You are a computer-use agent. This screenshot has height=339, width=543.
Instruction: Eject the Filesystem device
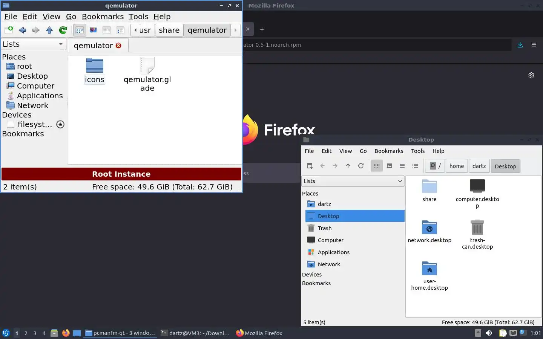(60, 124)
